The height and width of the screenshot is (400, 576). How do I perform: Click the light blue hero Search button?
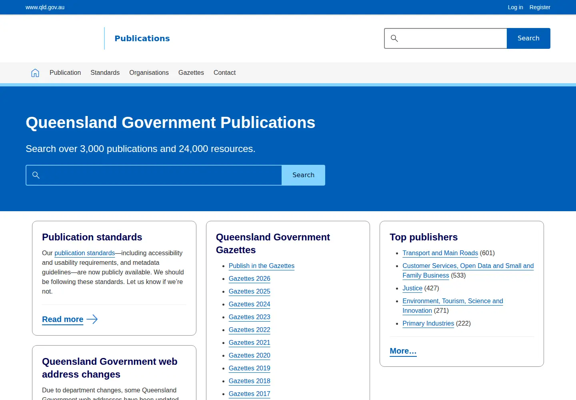[x=303, y=175]
